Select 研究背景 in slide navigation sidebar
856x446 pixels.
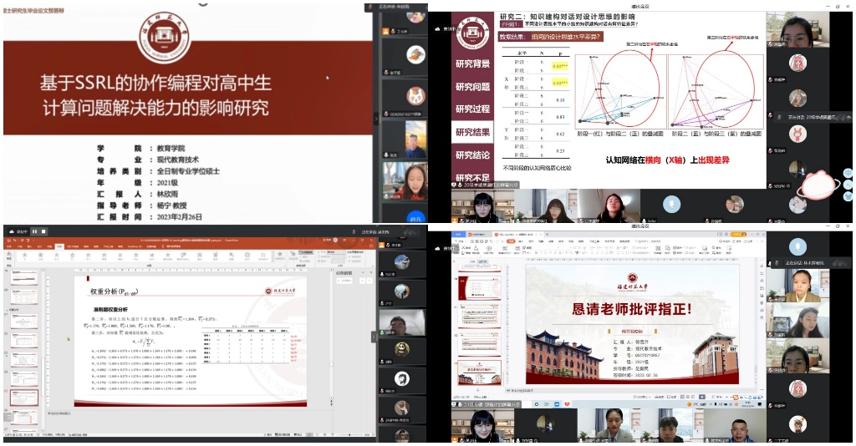click(472, 64)
